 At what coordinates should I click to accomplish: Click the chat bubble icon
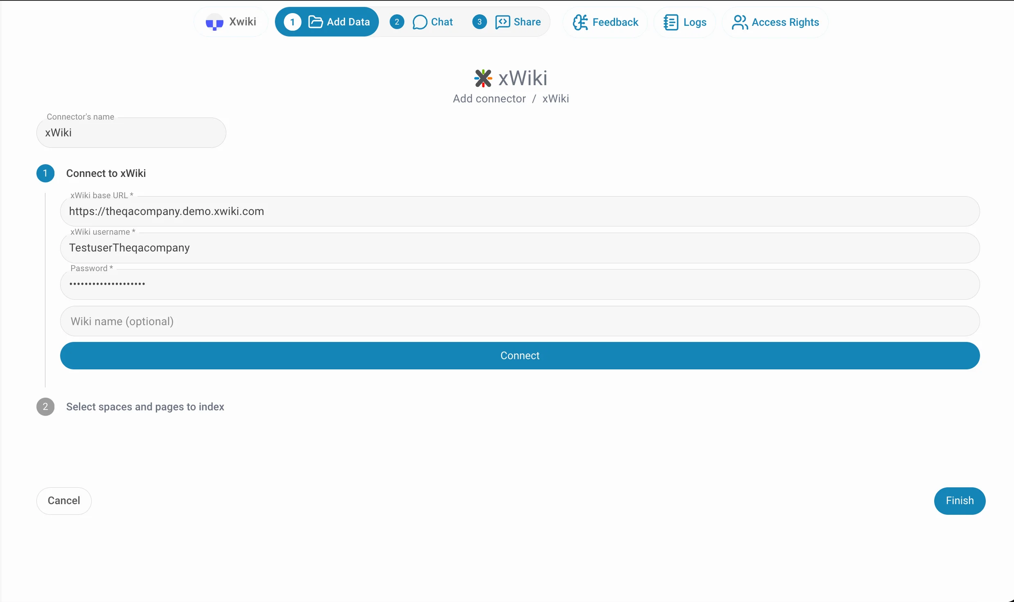(420, 22)
